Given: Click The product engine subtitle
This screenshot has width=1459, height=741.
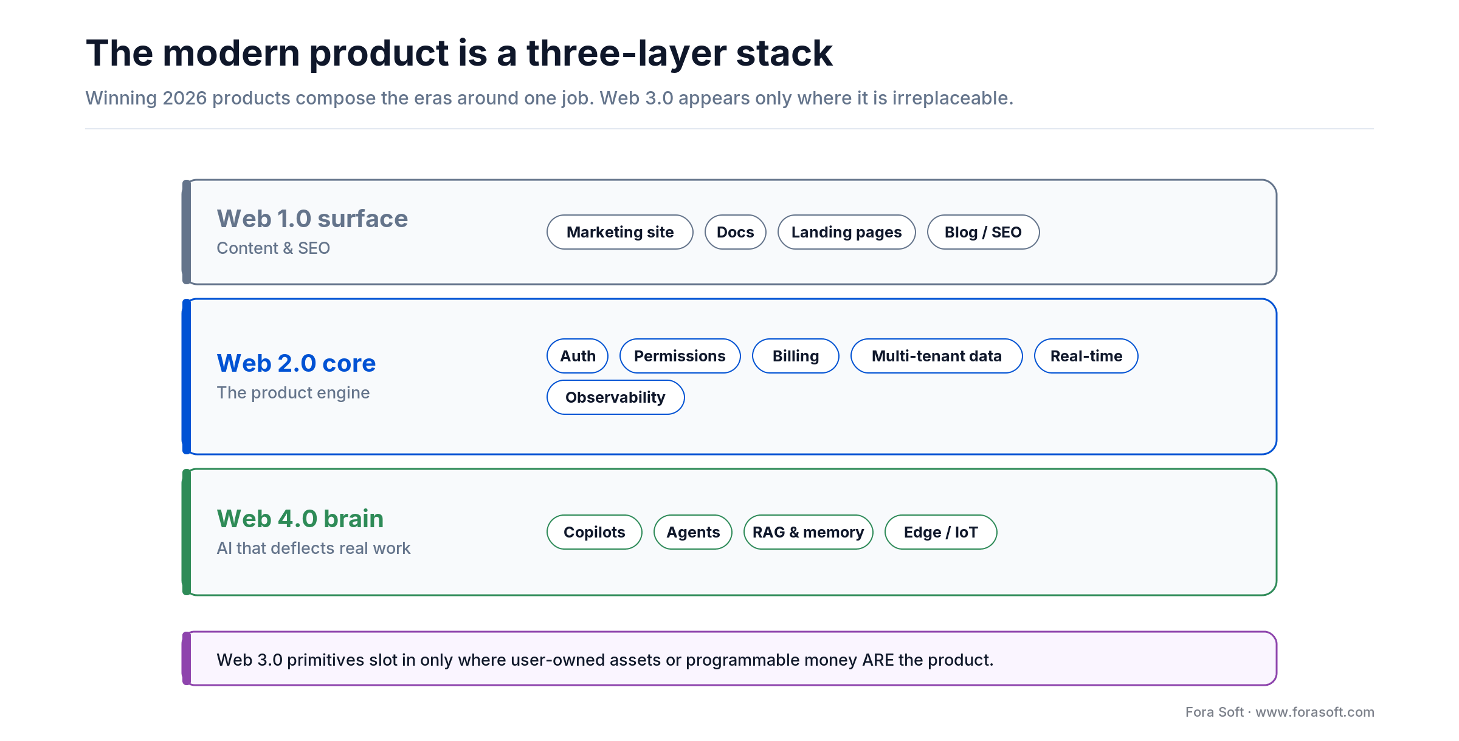Looking at the screenshot, I should [x=294, y=392].
